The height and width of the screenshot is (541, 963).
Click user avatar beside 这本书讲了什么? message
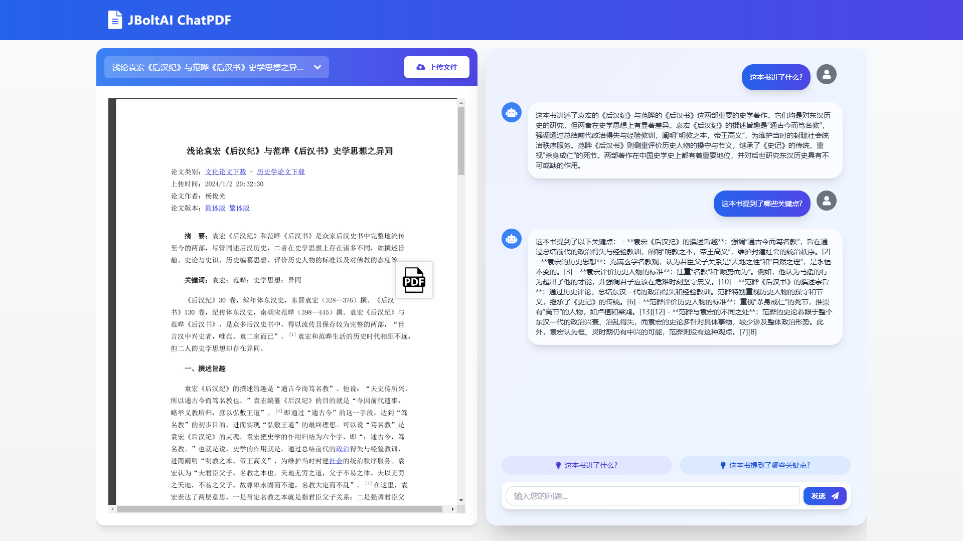[x=827, y=74]
